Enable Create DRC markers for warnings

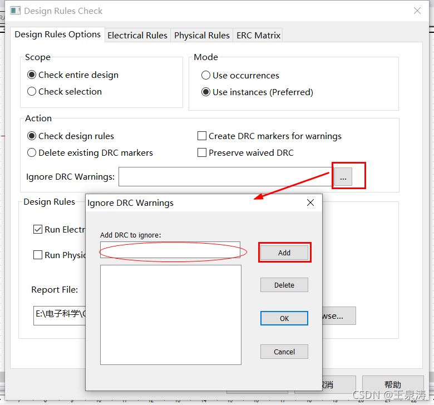(x=202, y=136)
